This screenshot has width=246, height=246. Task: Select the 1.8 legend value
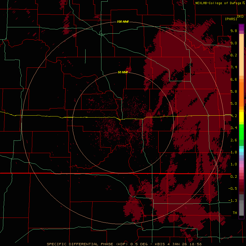click(234, 152)
